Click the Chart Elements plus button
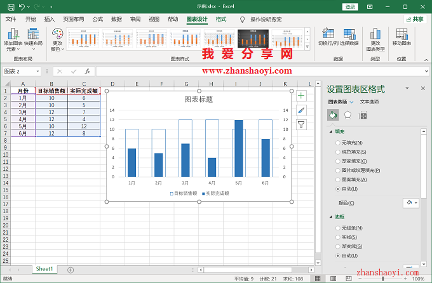This screenshot has height=283, width=432. 301,96
